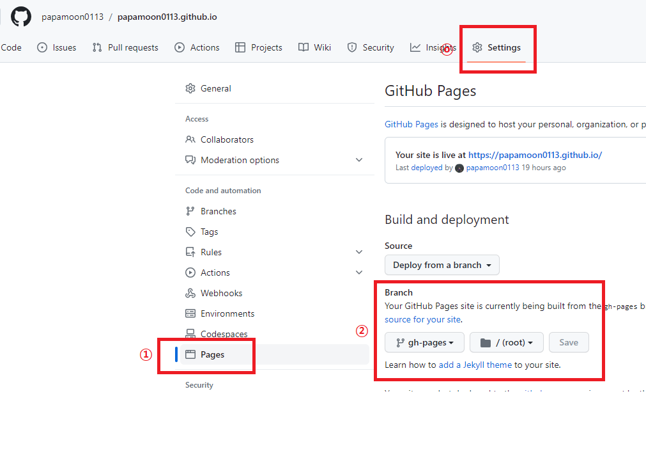The image size is (646, 451).
Task: Click the 'Code and automation' section label
Action: (223, 191)
